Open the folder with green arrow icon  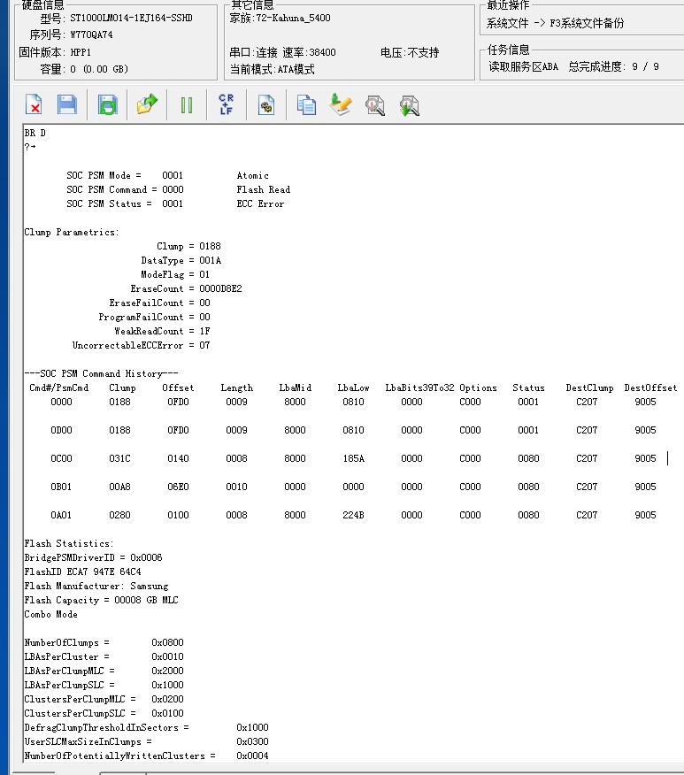coord(147,104)
